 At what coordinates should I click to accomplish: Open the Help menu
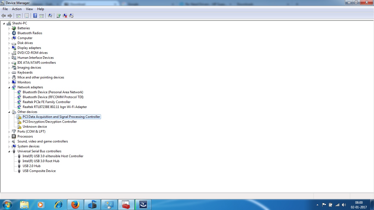click(41, 9)
